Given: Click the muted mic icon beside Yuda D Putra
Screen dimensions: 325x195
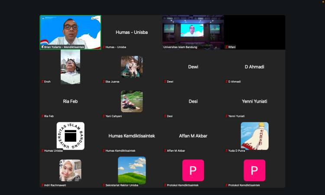Looking at the screenshot, I should [227, 151].
